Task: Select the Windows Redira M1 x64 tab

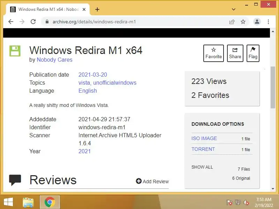Action: [x=48, y=9]
